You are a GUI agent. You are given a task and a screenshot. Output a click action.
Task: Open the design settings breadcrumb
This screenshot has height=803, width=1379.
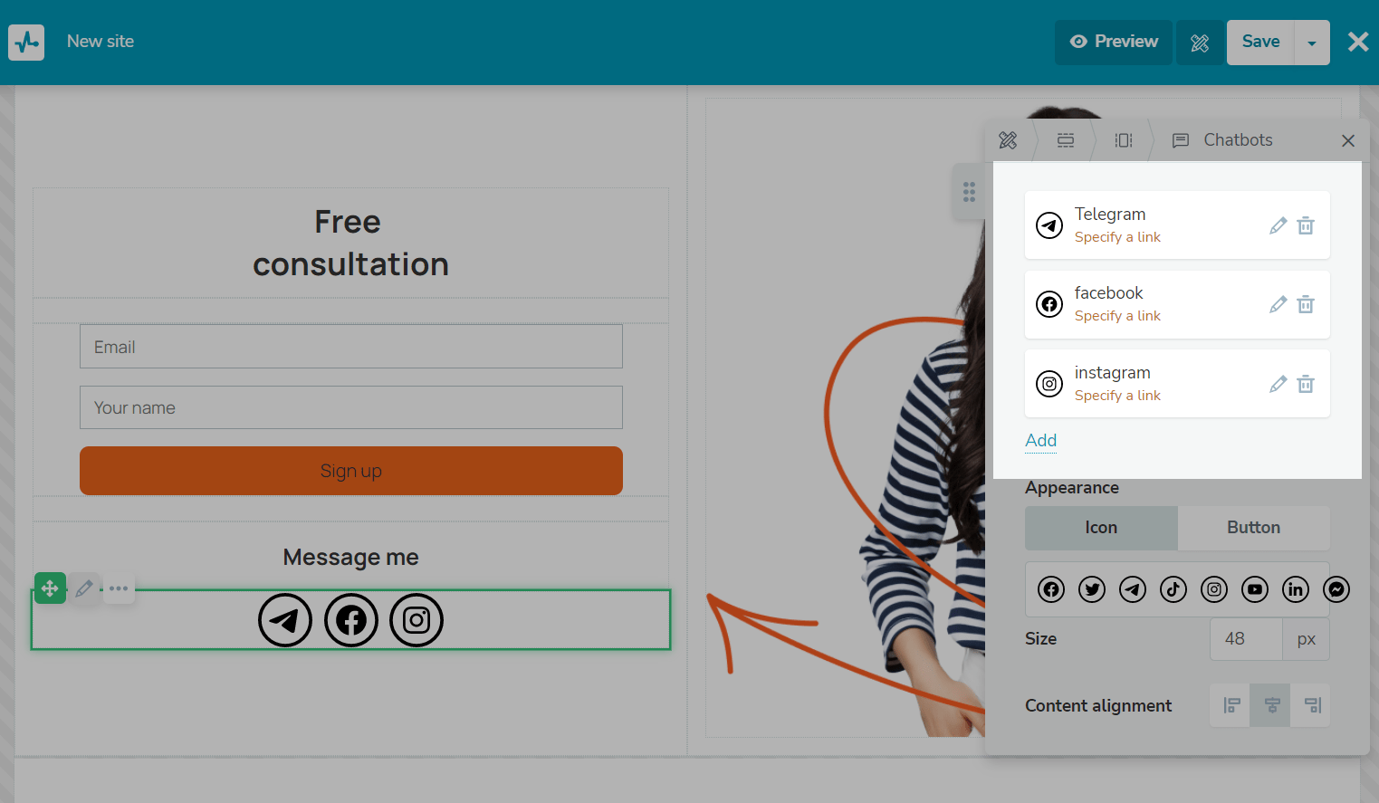pos(1008,140)
